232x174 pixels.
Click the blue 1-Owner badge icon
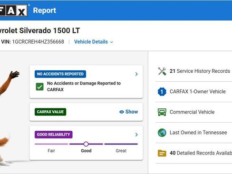coord(162,92)
